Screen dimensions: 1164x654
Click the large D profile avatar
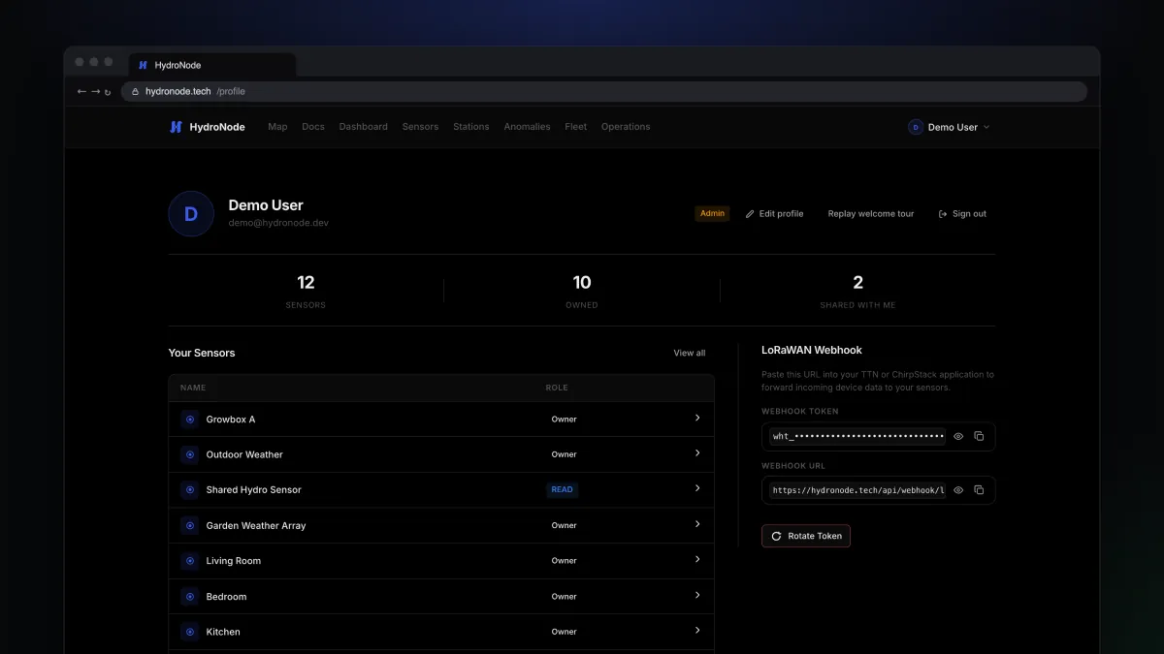(x=191, y=214)
